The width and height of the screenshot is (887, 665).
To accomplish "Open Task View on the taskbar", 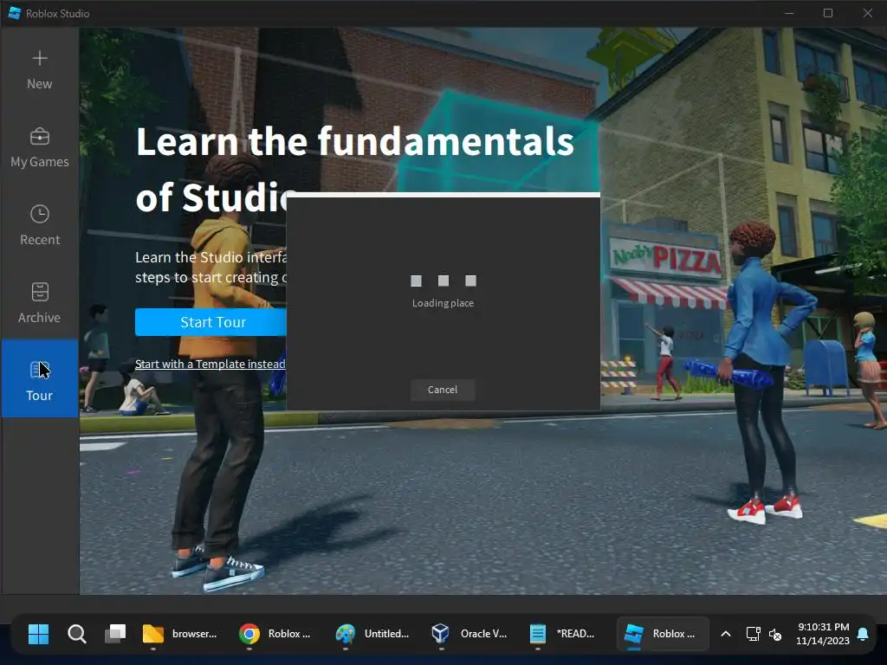I will coord(115,634).
